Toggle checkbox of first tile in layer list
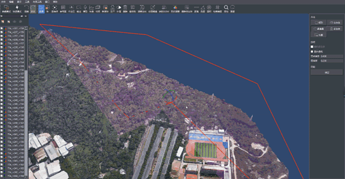The width and height of the screenshot is (345, 179). pyautogui.click(x=2, y=28)
